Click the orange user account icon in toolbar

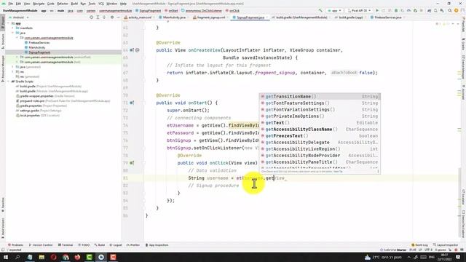tap(457, 10)
